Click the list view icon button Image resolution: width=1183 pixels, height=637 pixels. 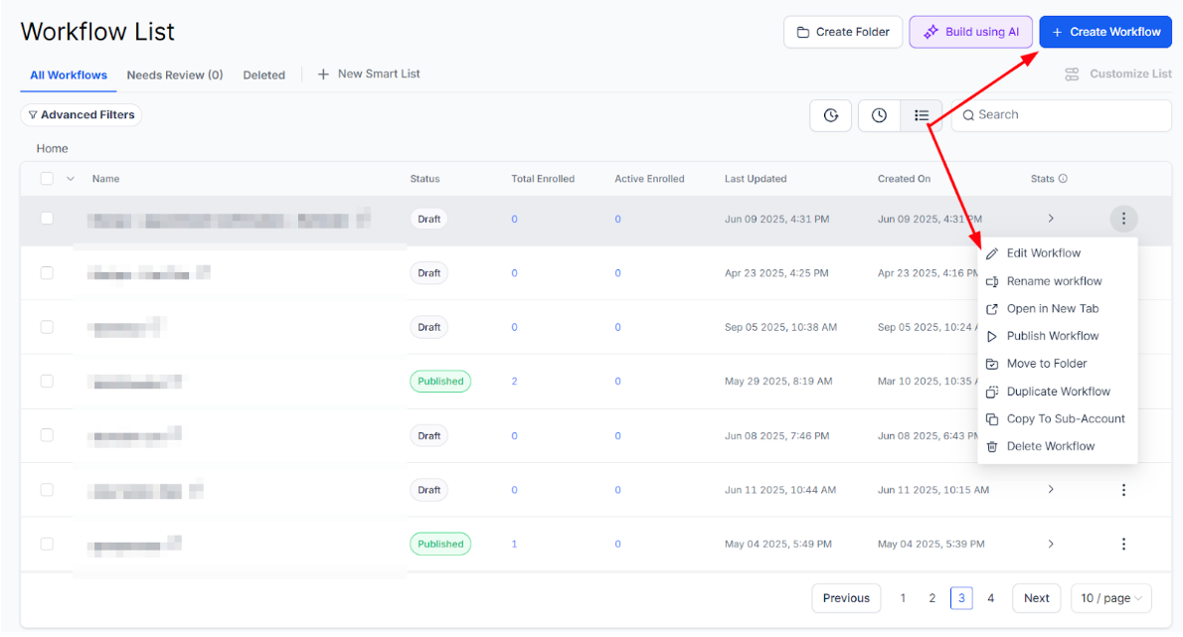pos(922,115)
